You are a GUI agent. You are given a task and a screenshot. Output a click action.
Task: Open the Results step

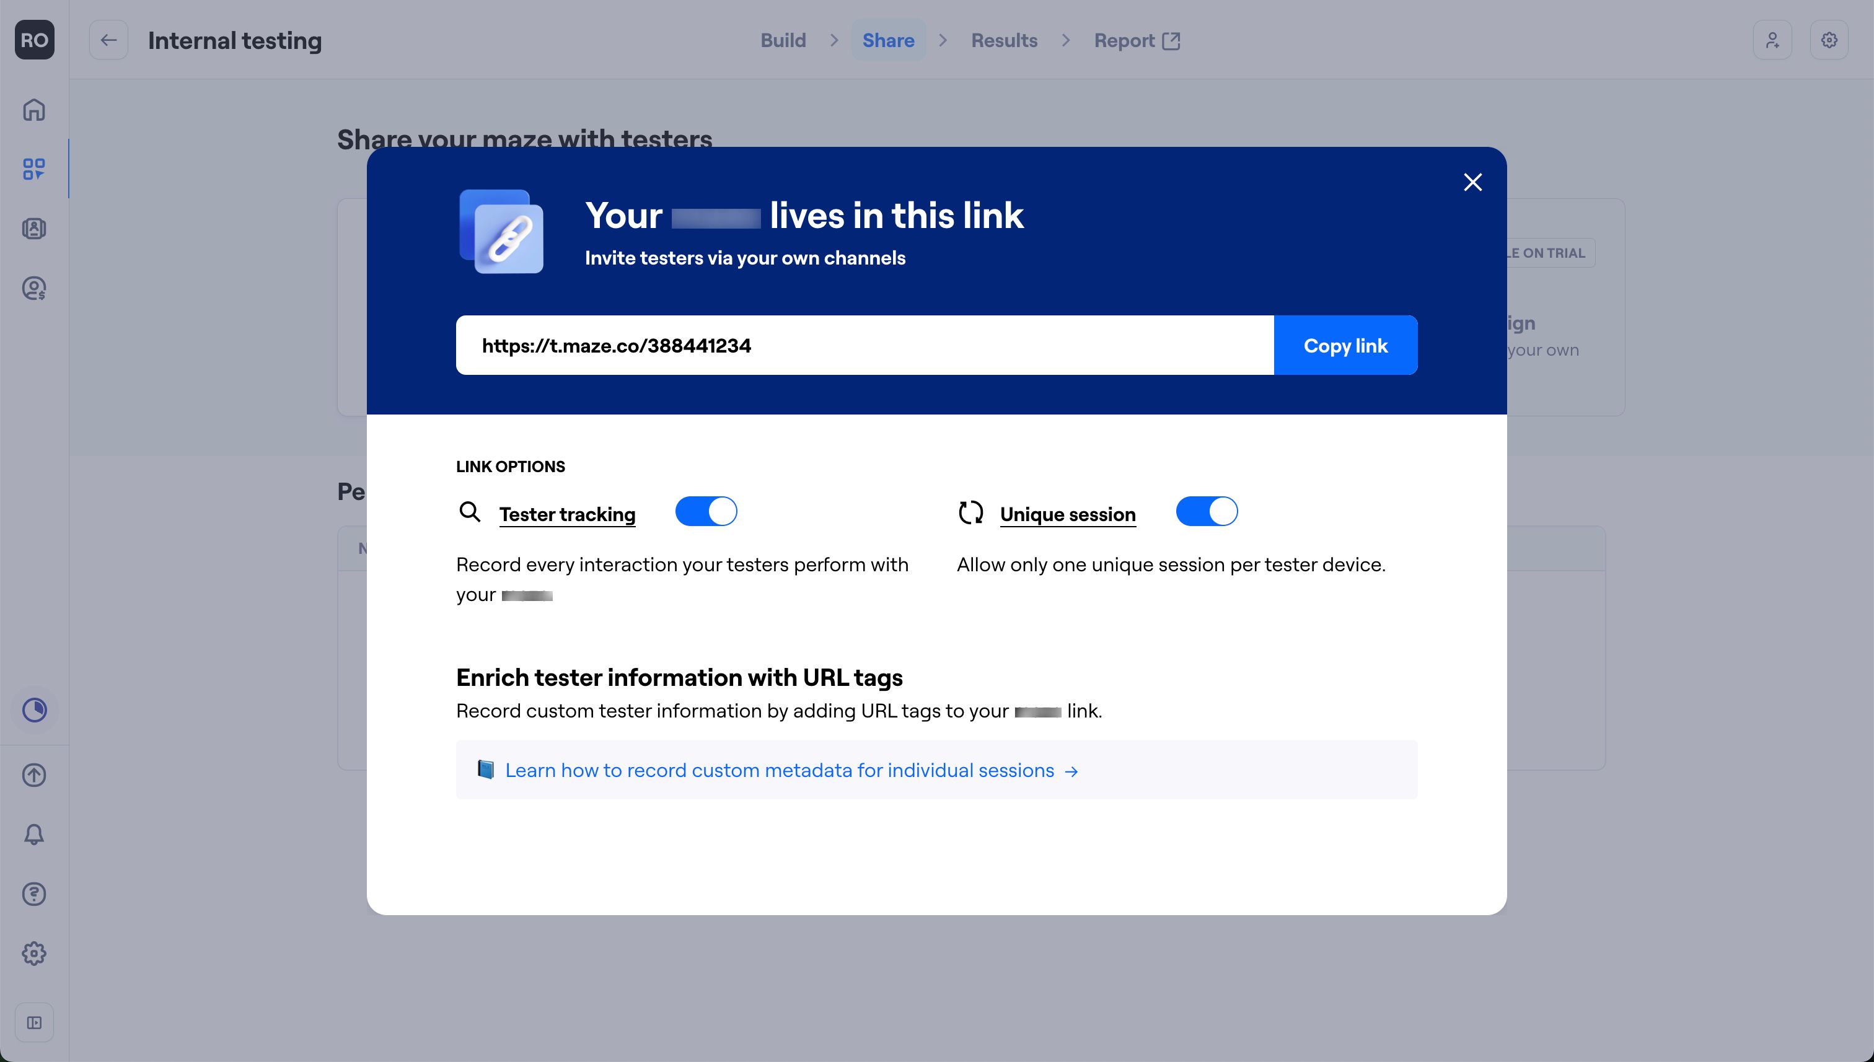1004,40
